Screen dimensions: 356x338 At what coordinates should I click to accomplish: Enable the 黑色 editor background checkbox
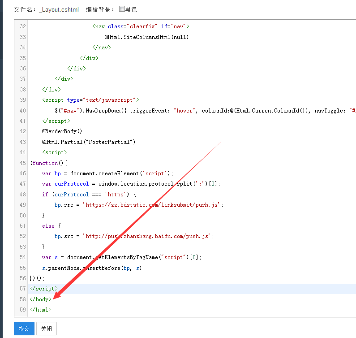pos(122,9)
